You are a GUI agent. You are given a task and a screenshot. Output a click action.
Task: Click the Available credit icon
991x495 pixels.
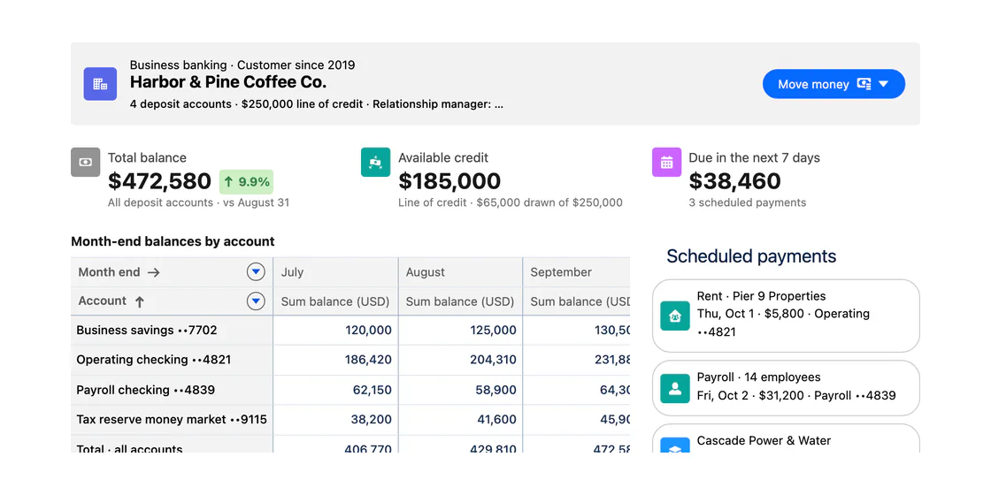(x=375, y=163)
